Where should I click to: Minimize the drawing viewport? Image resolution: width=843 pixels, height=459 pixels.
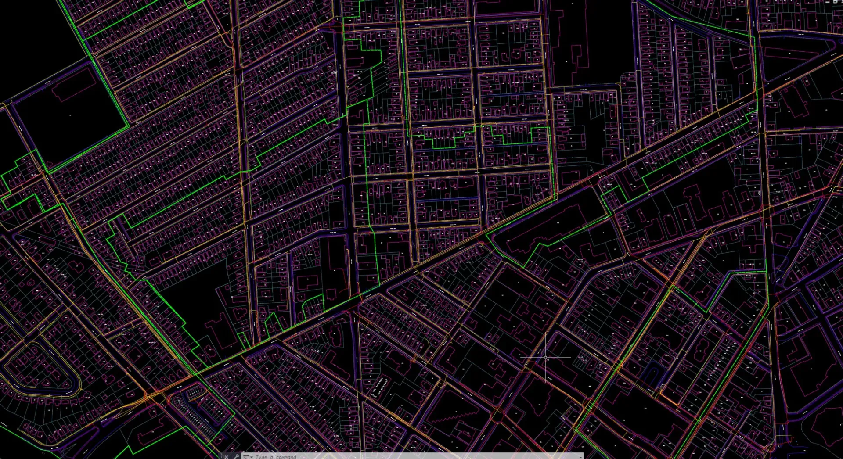827,2
